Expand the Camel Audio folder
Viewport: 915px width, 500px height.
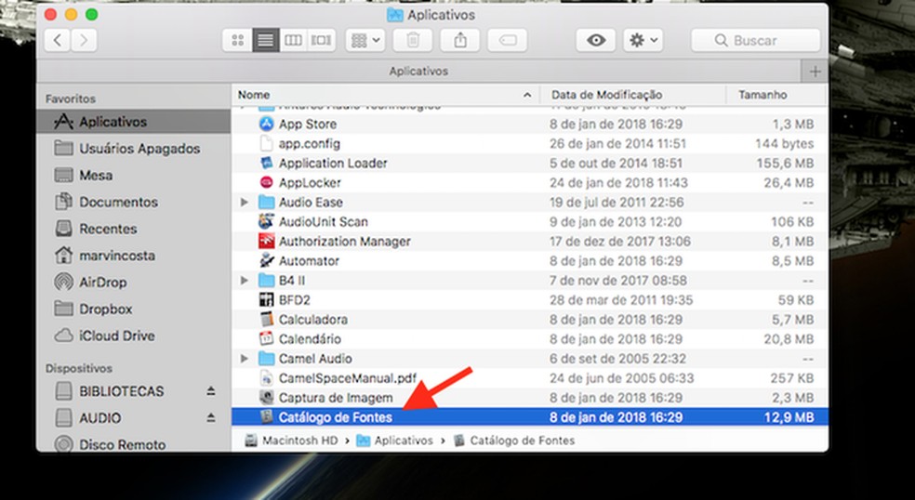(245, 359)
